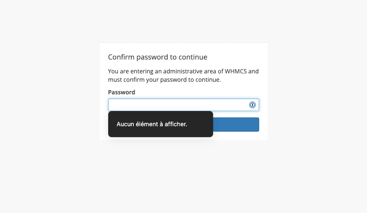Click the "Confirm password to continue" heading
The width and height of the screenshot is (367, 213).
[x=158, y=57]
